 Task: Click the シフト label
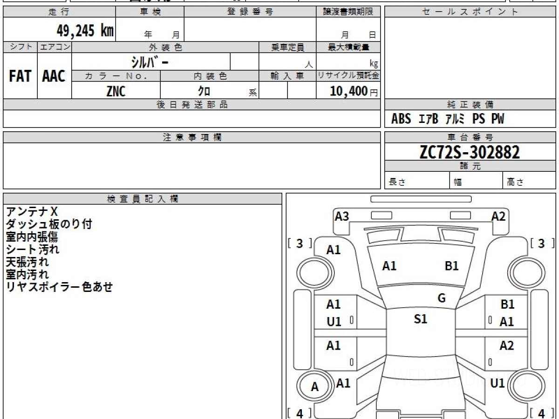(x=20, y=47)
